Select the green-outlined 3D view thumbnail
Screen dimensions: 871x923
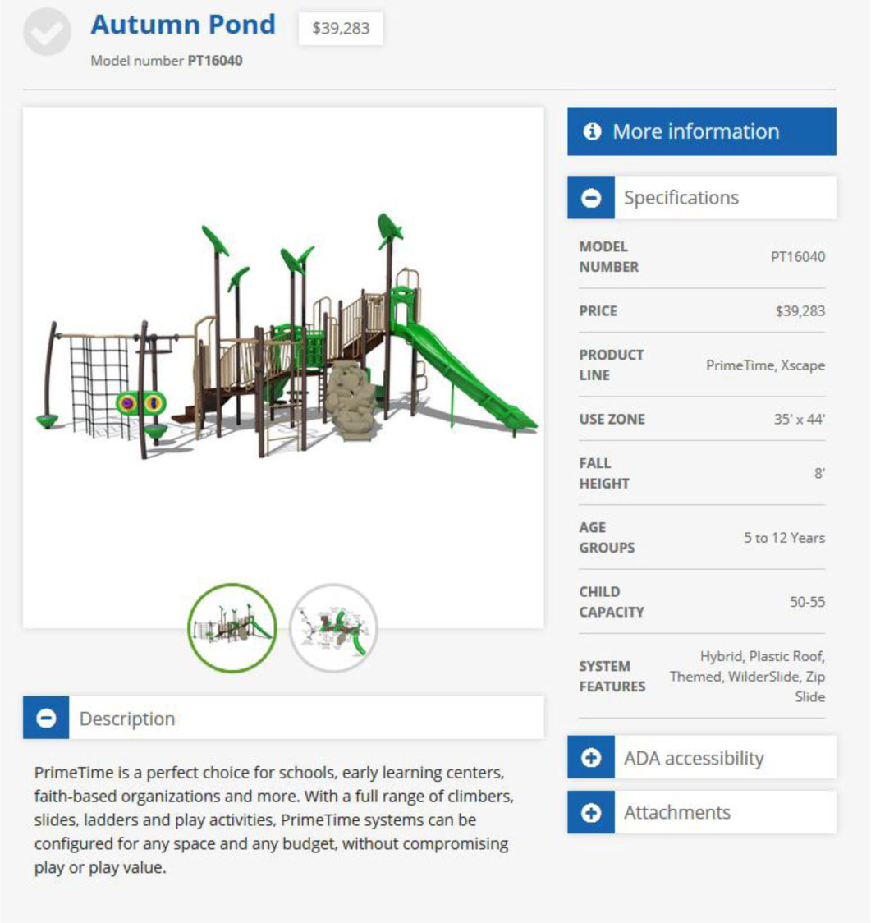232,628
